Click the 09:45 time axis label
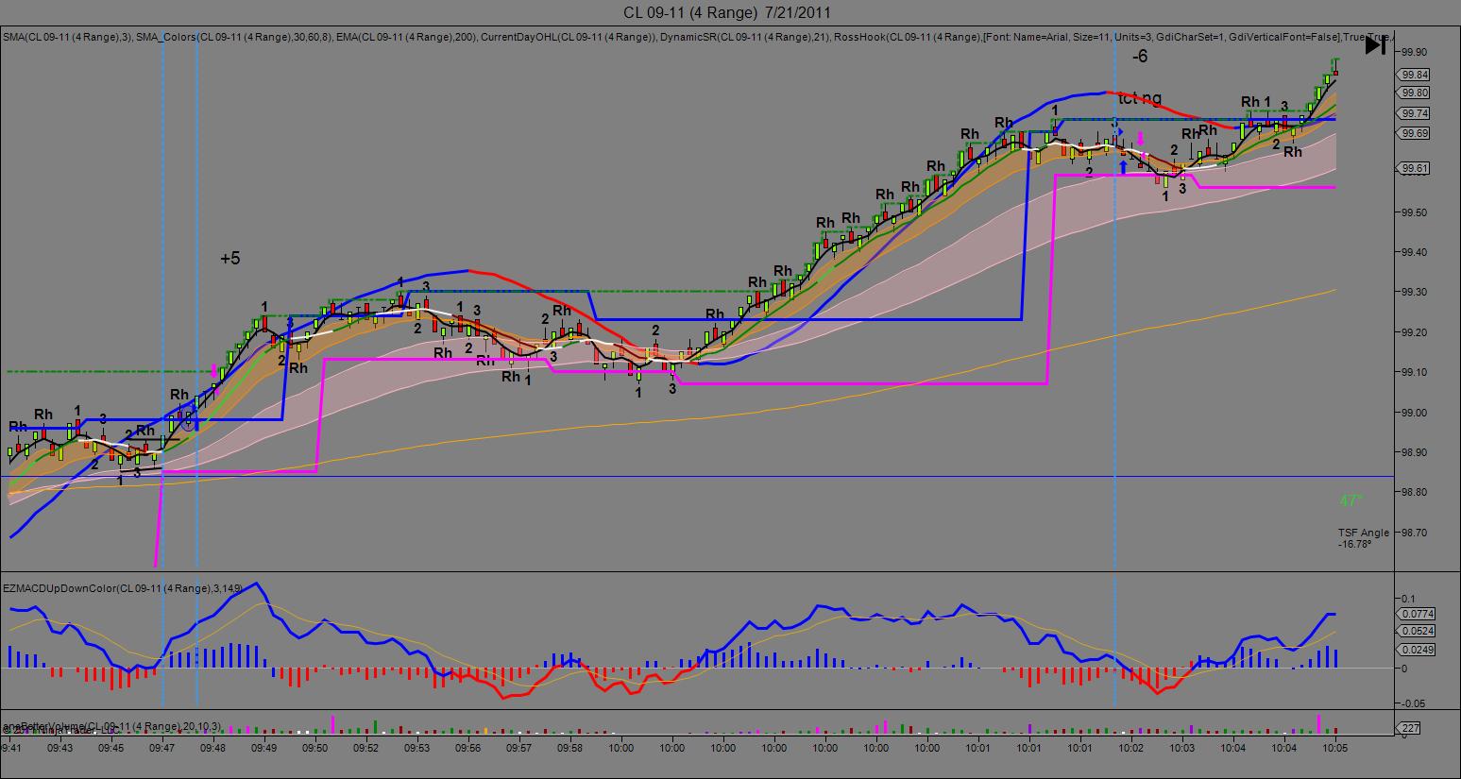Screen dimensions: 1461x779 (110, 748)
